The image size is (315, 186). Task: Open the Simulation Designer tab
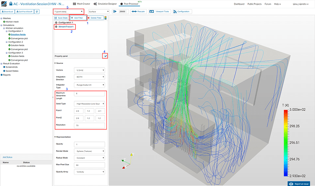point(106,3)
